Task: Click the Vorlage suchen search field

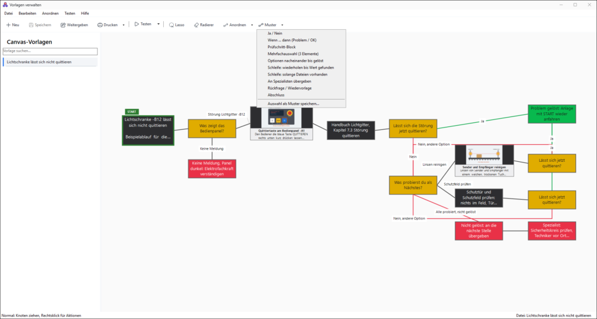Action: pos(50,51)
